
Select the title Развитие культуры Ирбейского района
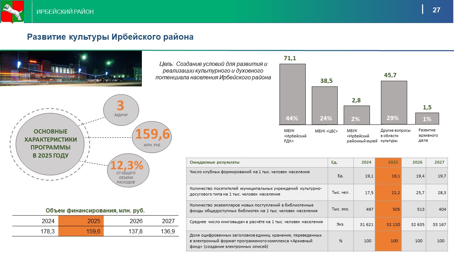(x=111, y=37)
